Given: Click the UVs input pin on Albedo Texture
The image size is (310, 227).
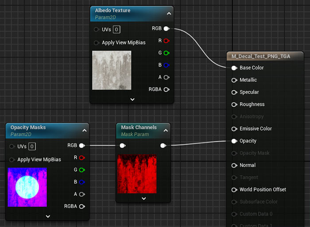Looking at the screenshot, I should click(97, 30).
